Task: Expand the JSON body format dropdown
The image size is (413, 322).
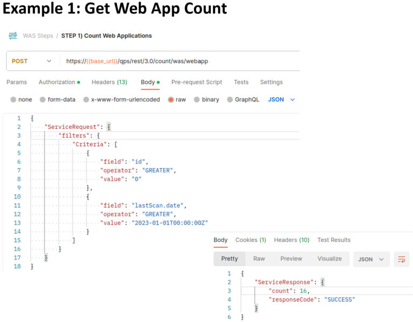Action: click(282, 99)
